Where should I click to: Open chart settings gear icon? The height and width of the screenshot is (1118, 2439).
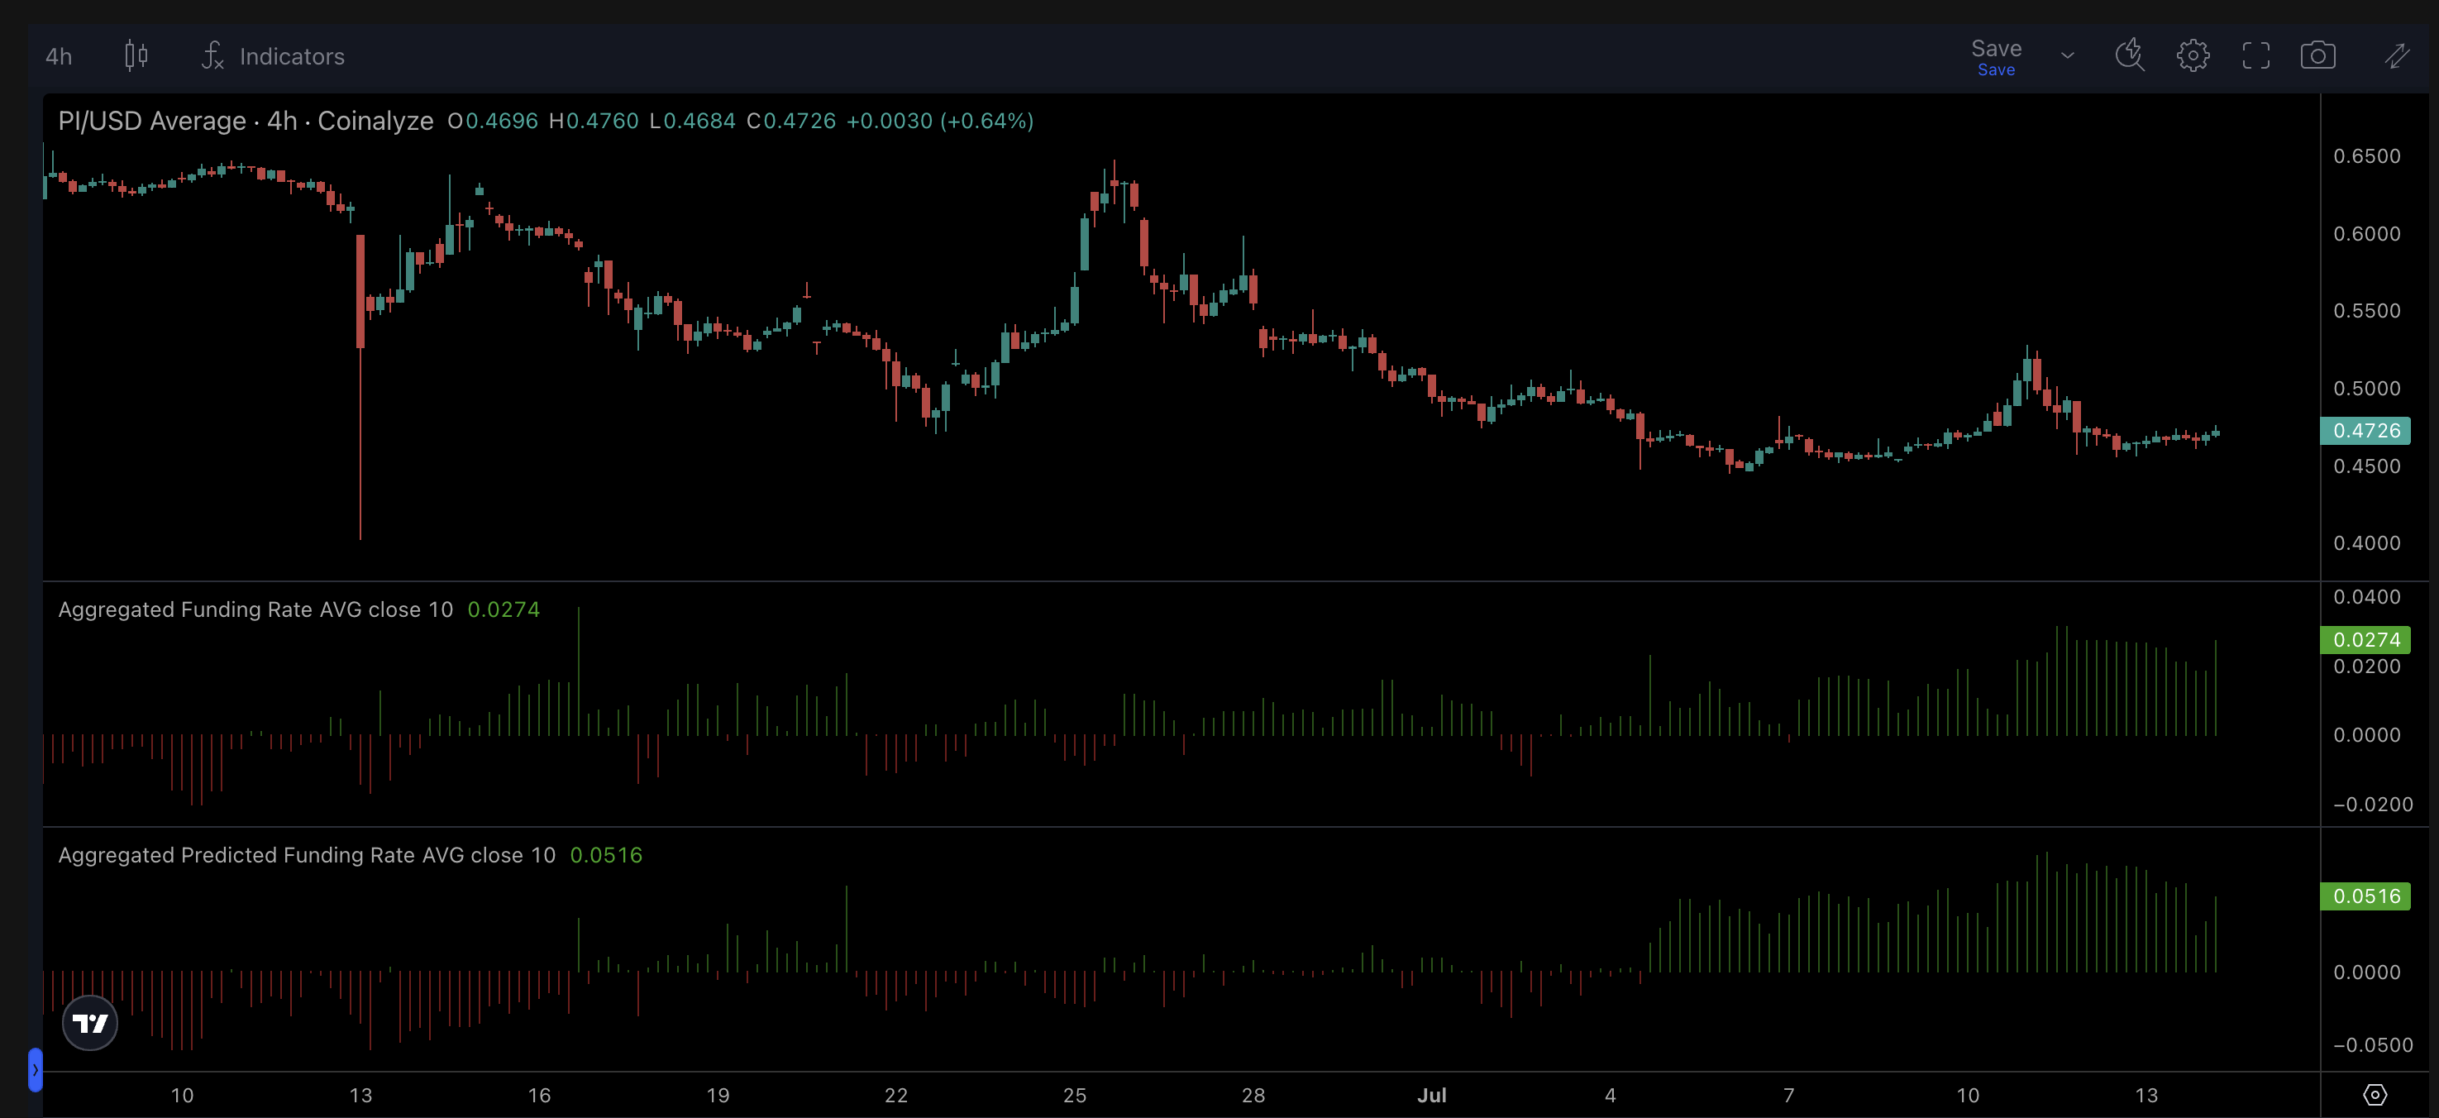point(2192,56)
